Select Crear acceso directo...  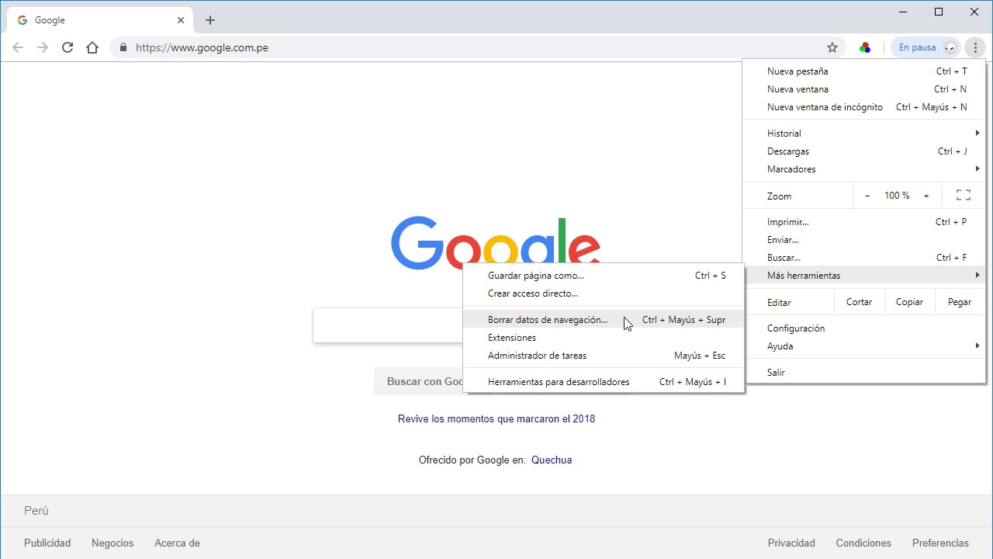point(604,293)
